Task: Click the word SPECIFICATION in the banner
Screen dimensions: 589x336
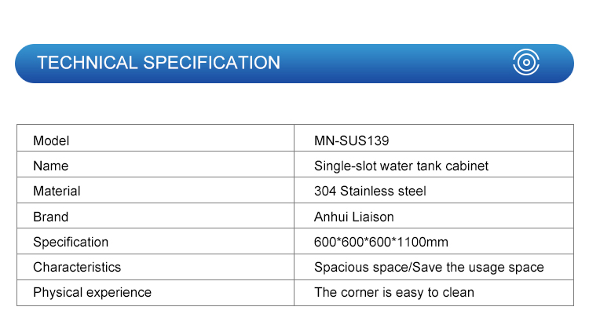Action: pyautogui.click(x=211, y=63)
